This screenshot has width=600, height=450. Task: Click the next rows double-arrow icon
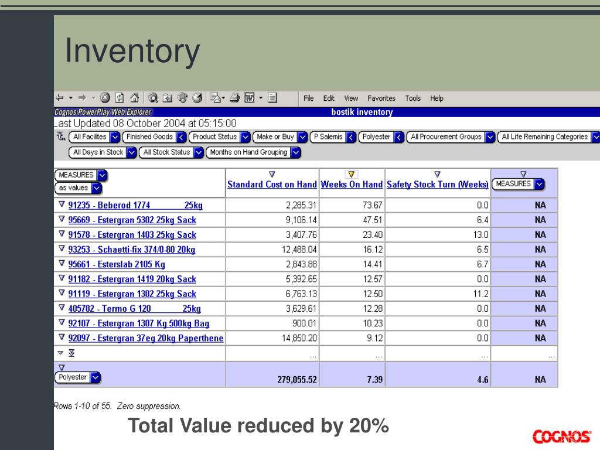click(x=71, y=353)
